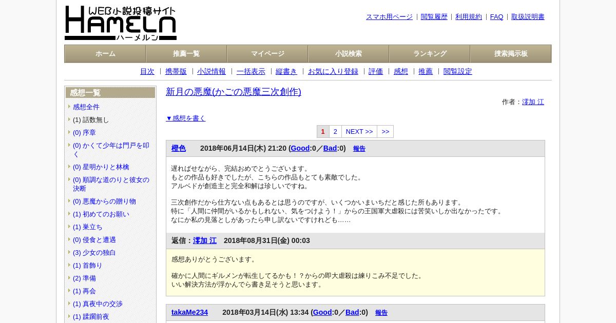The image size is (616, 323).
Task: Go to page 2 of reviews
Action: [335, 132]
